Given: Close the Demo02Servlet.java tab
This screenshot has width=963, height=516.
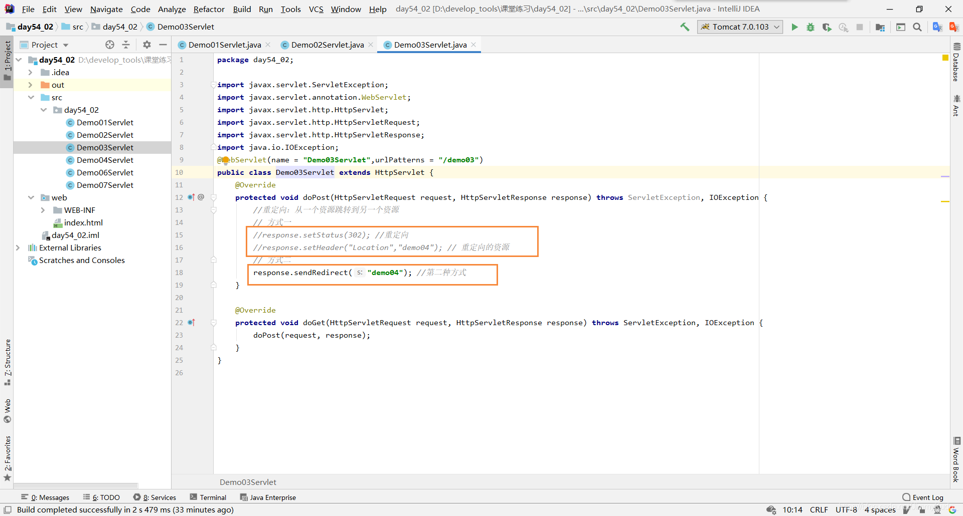Looking at the screenshot, I should 371,45.
